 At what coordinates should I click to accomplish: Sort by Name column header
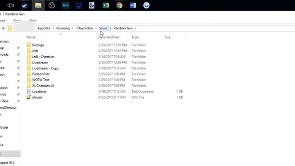(x=31, y=37)
